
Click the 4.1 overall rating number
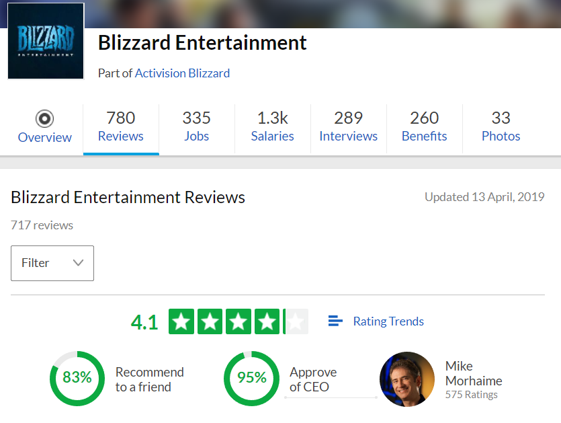[144, 322]
